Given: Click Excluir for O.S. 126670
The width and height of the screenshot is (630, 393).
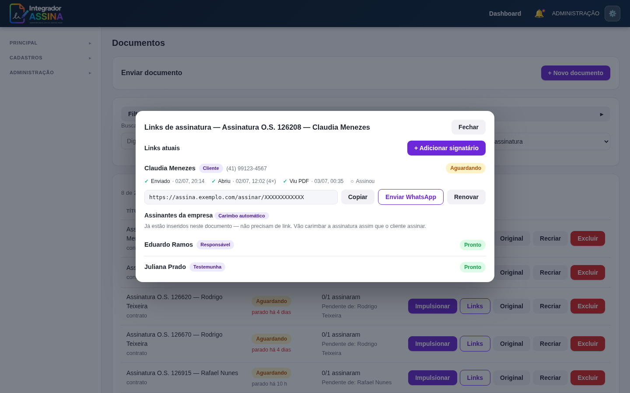Looking at the screenshot, I should coord(588,344).
